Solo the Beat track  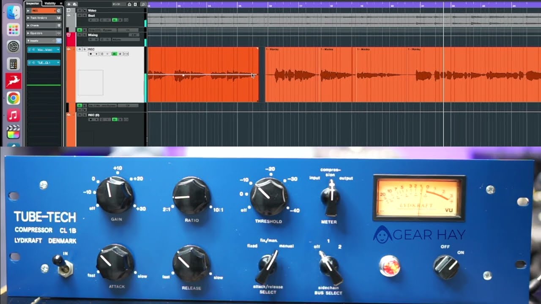[84, 16]
